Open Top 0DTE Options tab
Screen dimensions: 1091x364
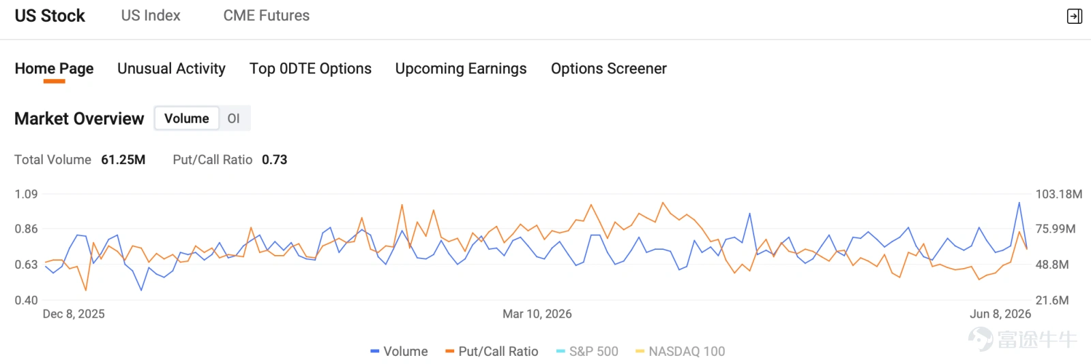(x=310, y=69)
